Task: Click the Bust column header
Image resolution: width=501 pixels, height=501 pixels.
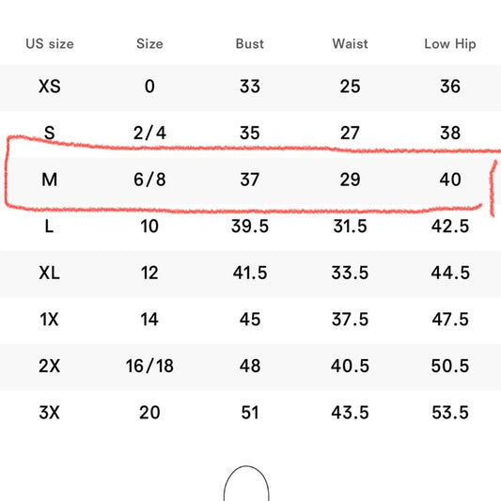Action: coord(249,44)
